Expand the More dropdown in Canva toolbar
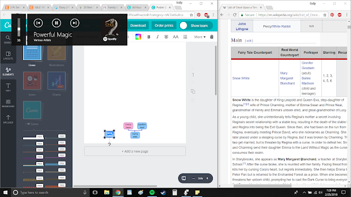Image resolution: width=351 pixels, height=197 pixels. pos(200,37)
